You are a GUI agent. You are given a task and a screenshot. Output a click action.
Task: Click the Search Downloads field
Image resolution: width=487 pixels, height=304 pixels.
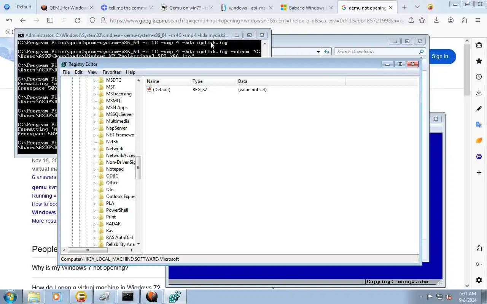pos(380,52)
